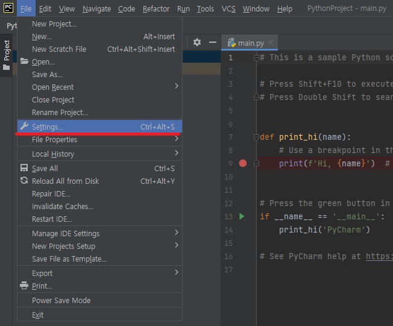This screenshot has width=393, height=326.
Task: Open the View menu
Action: point(67,9)
